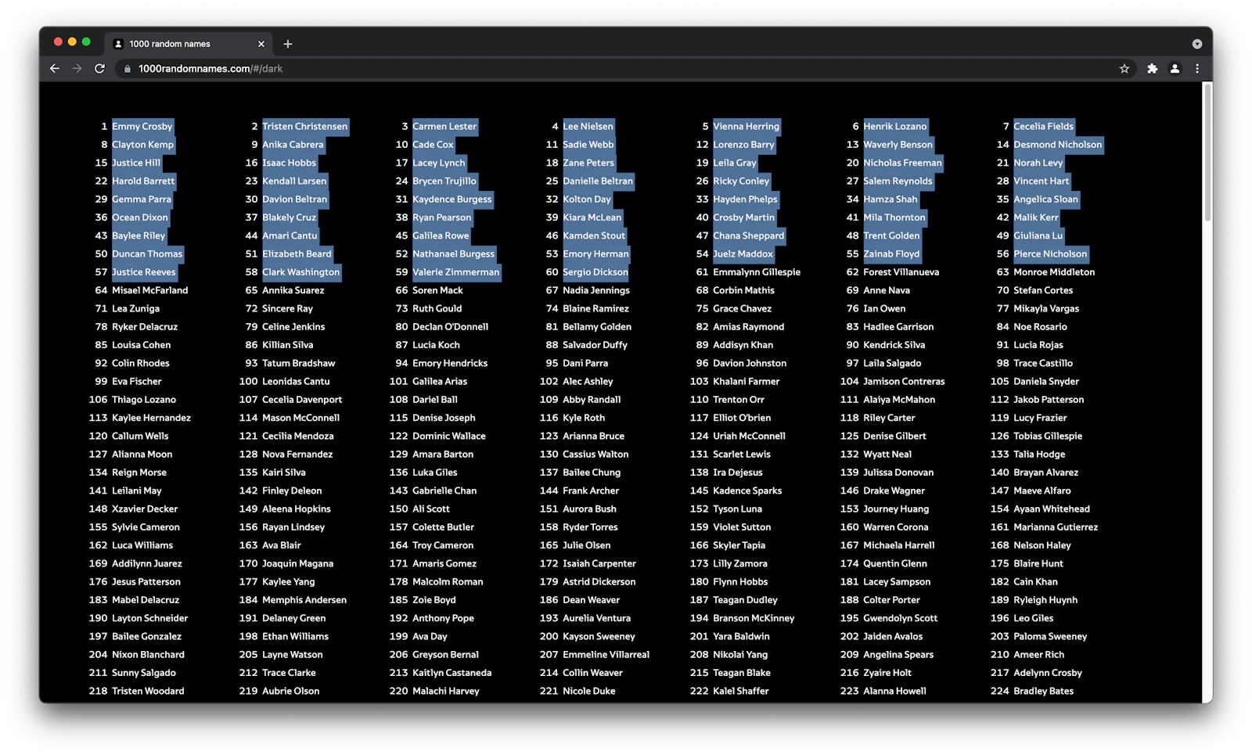Click the name Marianna Gutierrez
Viewport: 1252px width, 755px height.
(x=1056, y=527)
